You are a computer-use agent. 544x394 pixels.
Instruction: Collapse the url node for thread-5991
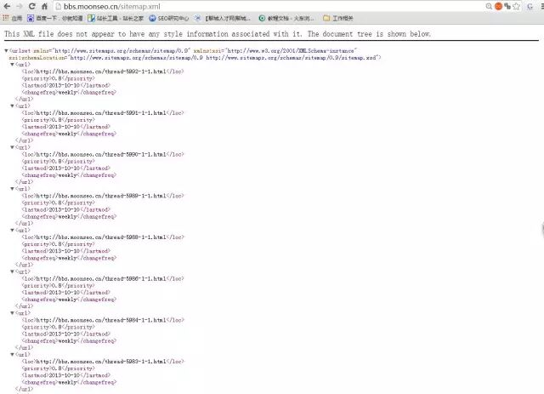12,106
